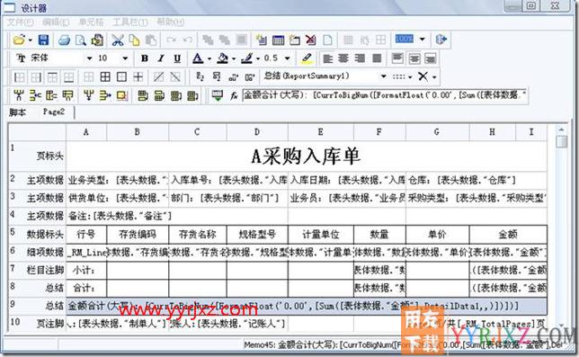Image resolution: width=579 pixels, height=357 pixels.
Task: Set vertical alignment to top
Action: coord(397,58)
